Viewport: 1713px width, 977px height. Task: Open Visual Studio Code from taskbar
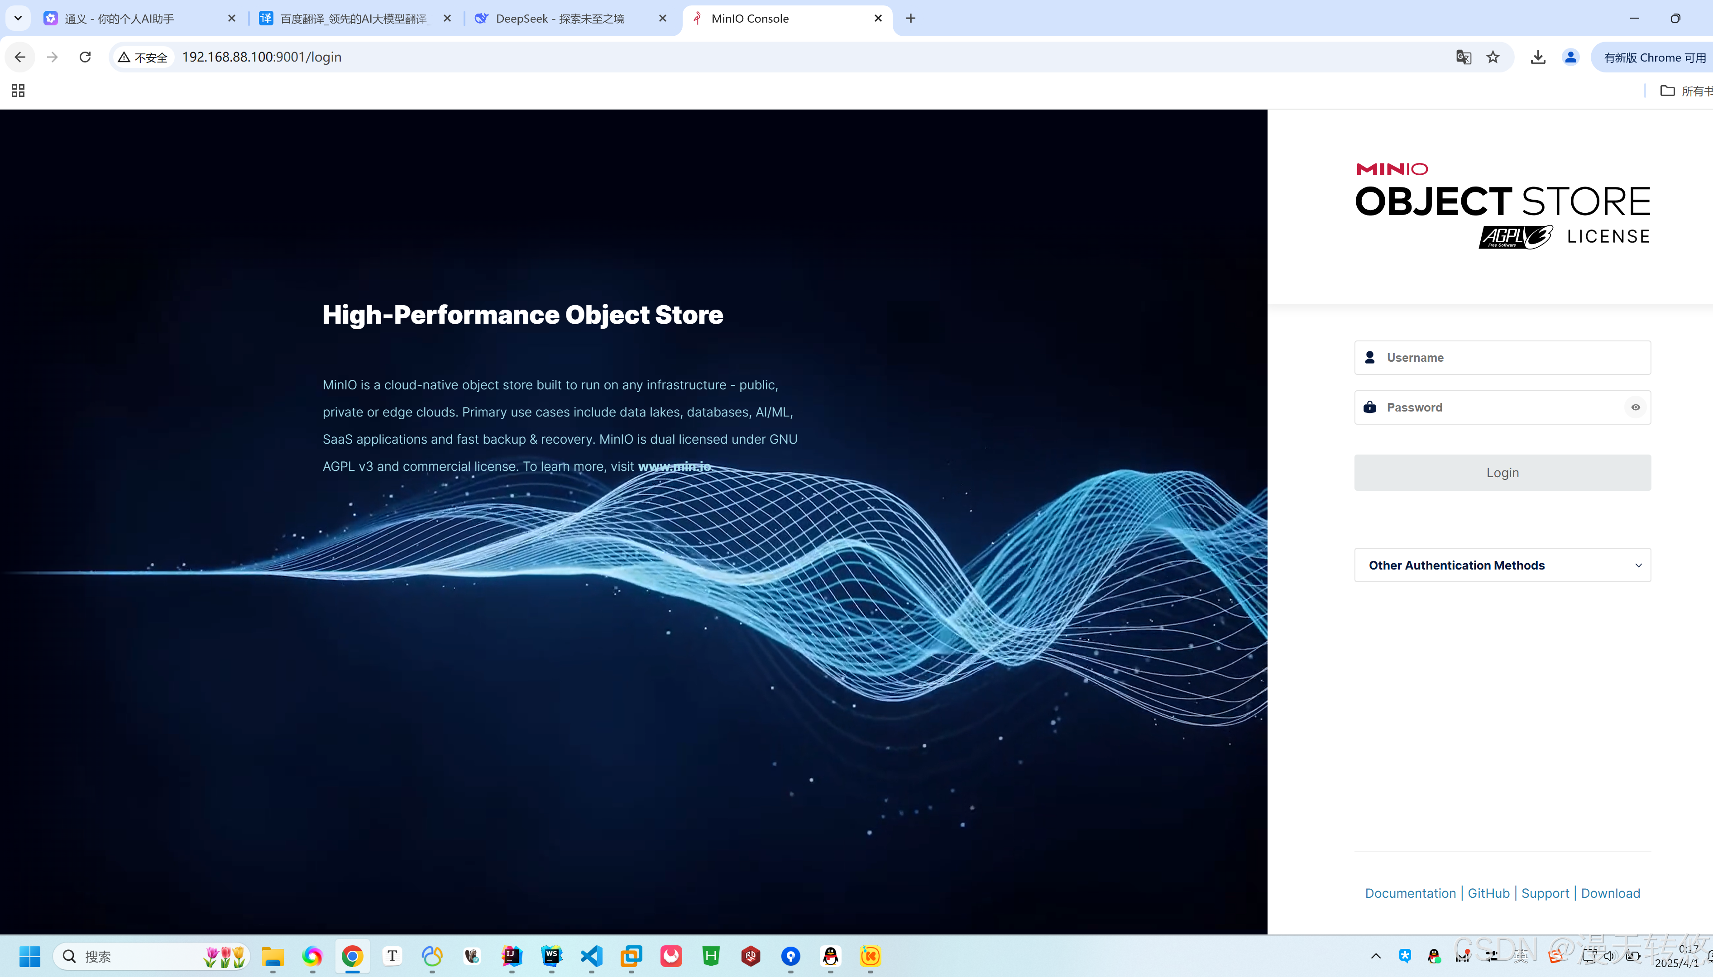coord(591,956)
